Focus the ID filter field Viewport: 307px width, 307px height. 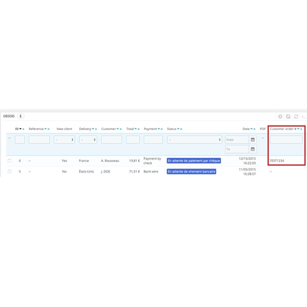pos(20,140)
